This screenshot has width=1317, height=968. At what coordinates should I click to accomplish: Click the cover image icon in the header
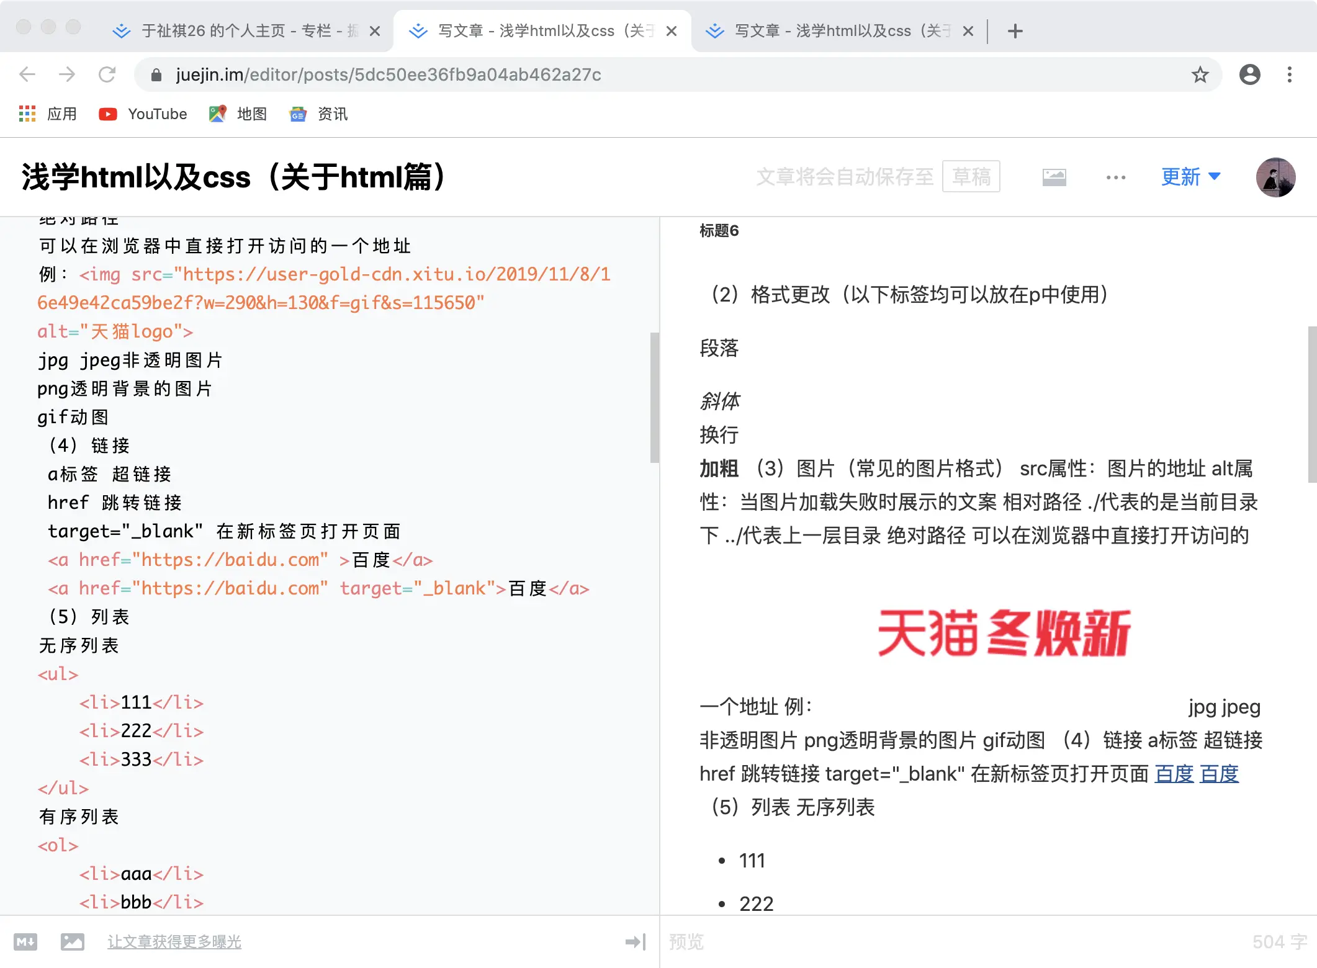coord(1054,177)
